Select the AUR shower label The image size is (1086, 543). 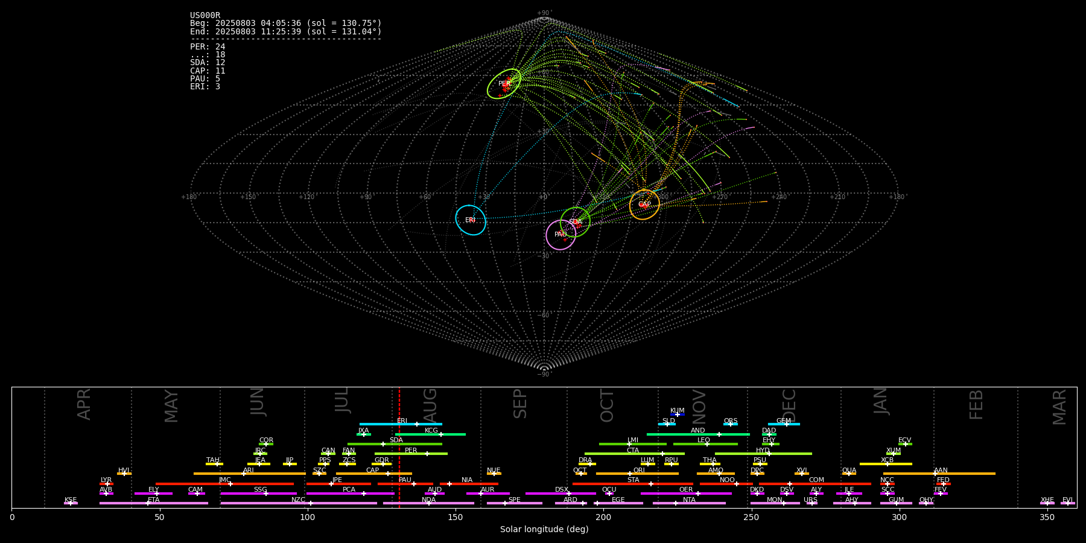487,490
